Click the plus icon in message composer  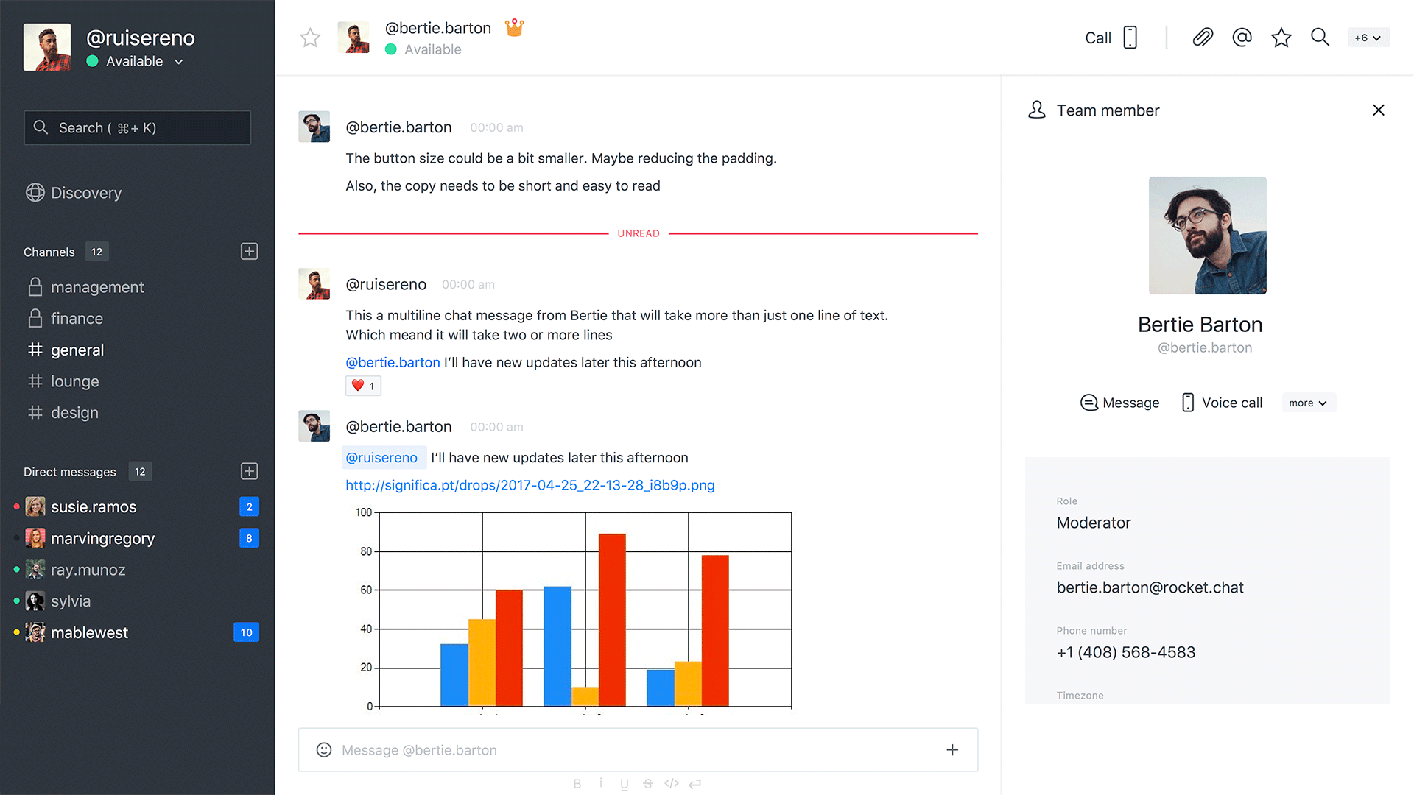click(952, 749)
